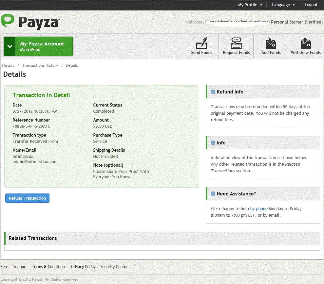Click Transfer Received From text
The width and height of the screenshot is (324, 284).
click(x=35, y=142)
